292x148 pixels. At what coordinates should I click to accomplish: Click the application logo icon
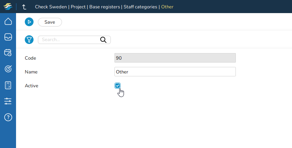pos(8,7)
